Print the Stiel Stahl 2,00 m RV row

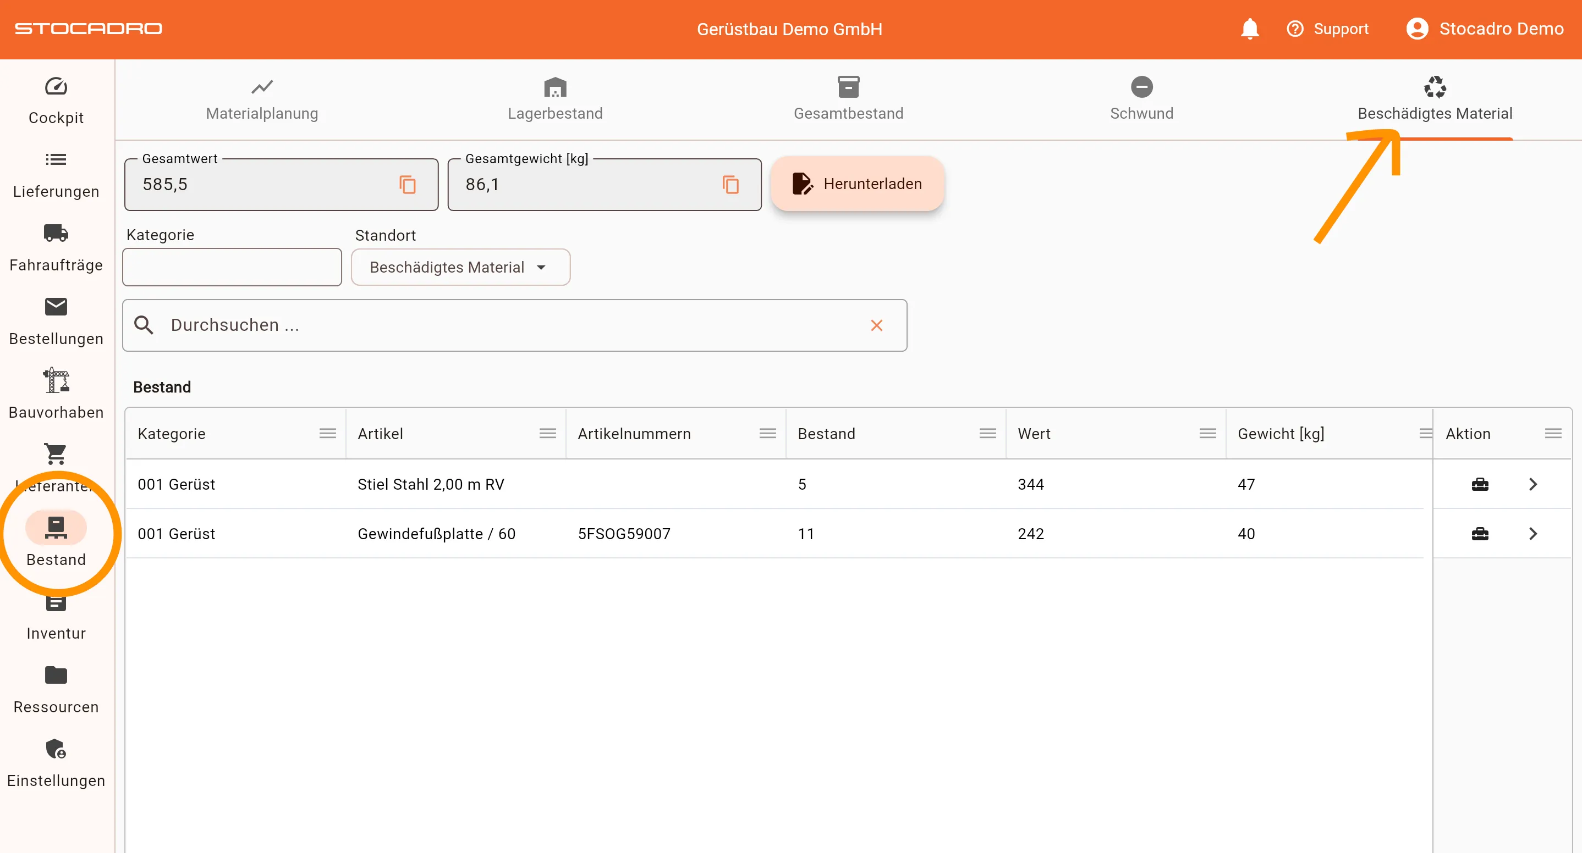click(1480, 484)
